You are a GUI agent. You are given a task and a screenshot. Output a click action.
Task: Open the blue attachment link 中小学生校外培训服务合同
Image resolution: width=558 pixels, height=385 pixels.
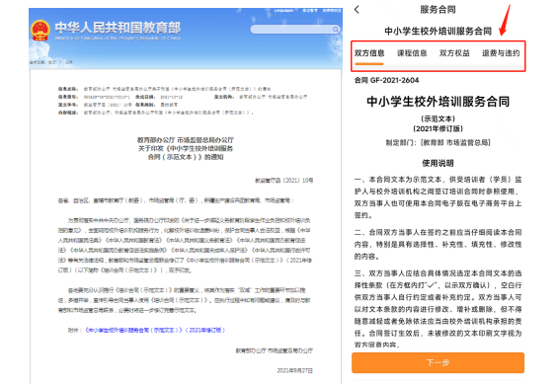tap(155, 330)
